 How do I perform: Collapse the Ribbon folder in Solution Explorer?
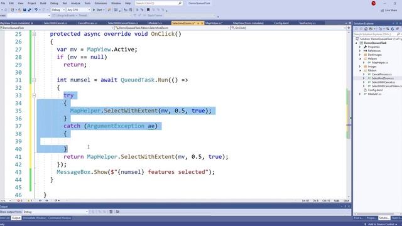tap(360, 70)
